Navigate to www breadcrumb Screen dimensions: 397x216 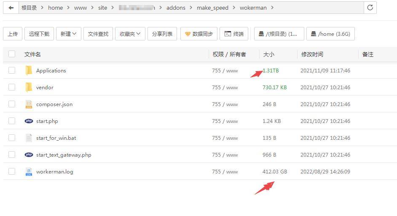point(80,8)
